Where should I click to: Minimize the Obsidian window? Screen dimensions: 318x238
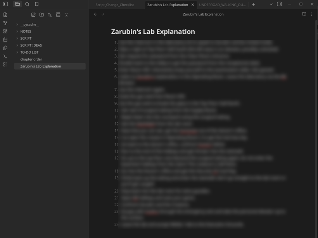tap(290, 4)
